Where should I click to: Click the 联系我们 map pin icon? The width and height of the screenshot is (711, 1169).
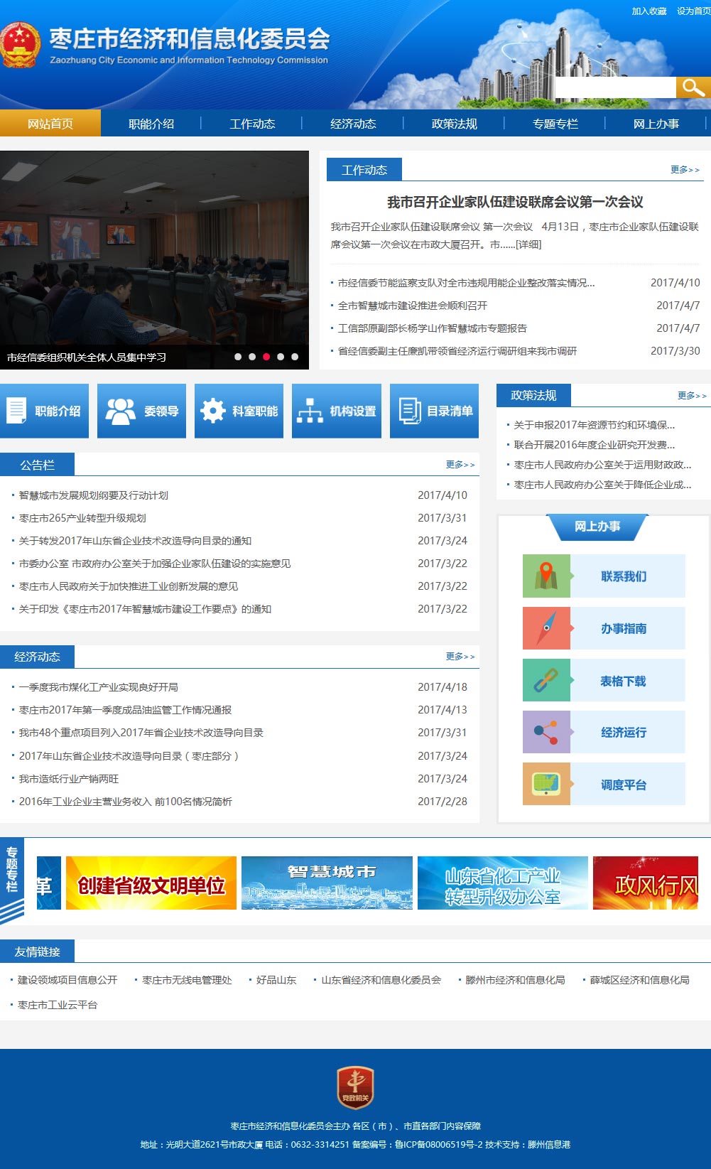(546, 576)
